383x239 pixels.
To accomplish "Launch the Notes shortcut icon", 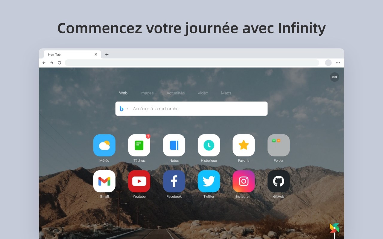I will click(174, 145).
